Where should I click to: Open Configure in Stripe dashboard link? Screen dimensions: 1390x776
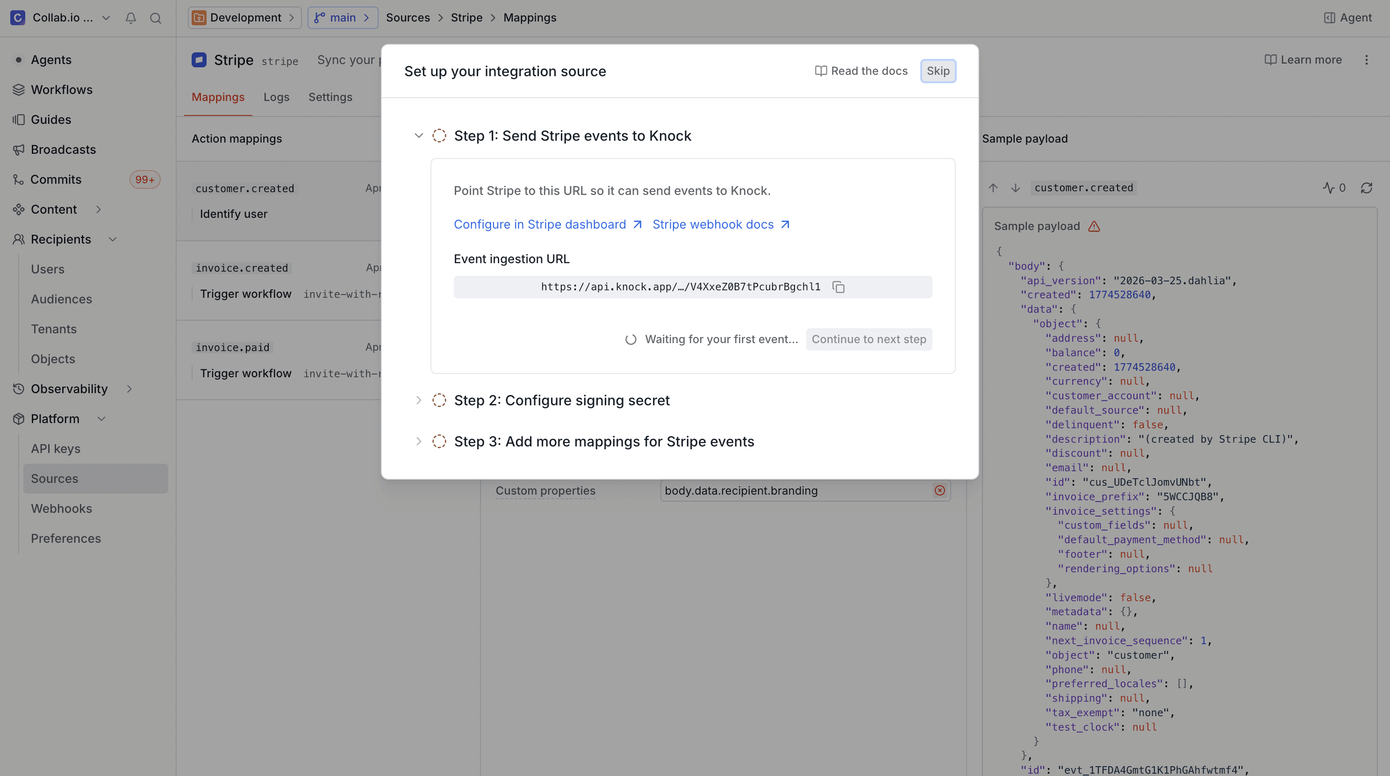(x=540, y=224)
